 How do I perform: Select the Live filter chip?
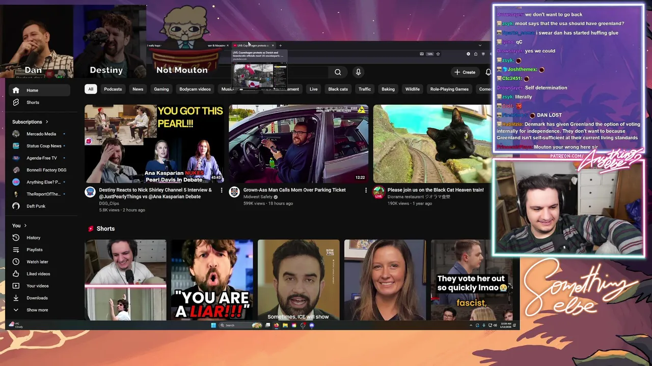tap(314, 89)
